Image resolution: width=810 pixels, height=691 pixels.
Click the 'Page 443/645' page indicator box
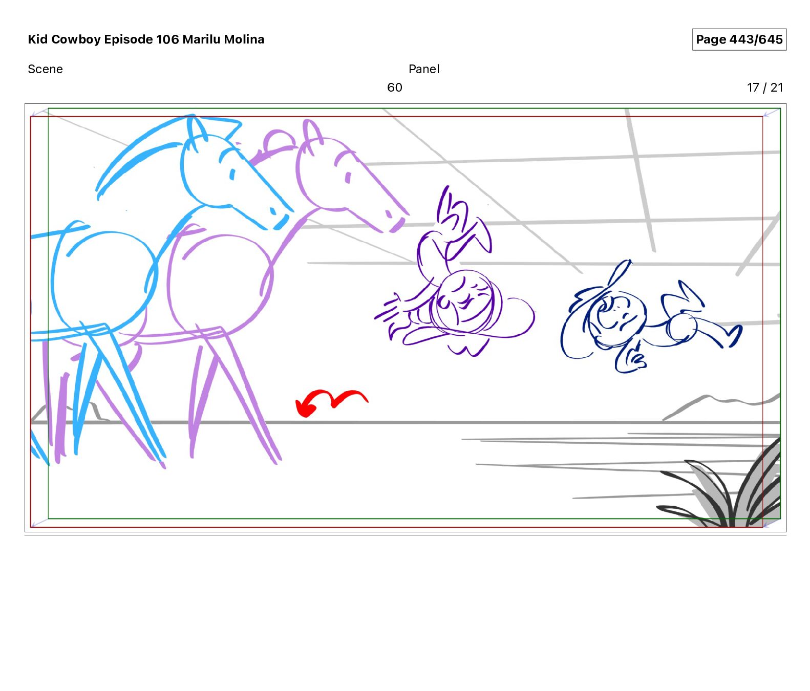739,39
